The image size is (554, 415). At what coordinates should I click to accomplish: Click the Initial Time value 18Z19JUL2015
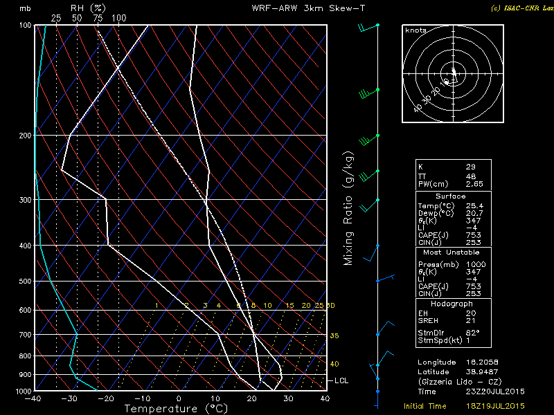pyautogui.click(x=495, y=406)
